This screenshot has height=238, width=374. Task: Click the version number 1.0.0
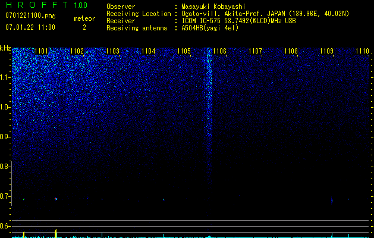(x=81, y=5)
